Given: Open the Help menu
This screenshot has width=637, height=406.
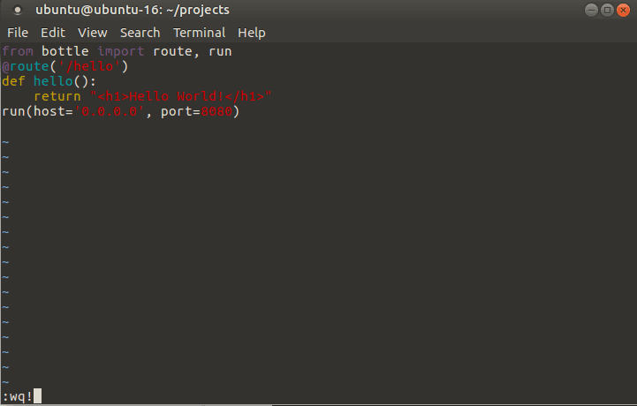Looking at the screenshot, I should (252, 33).
